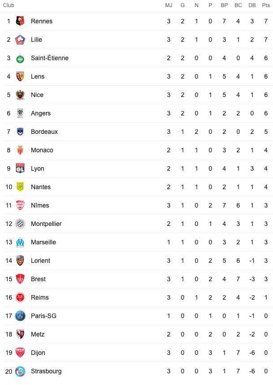273x385 pixels.
Task: Click the MJ column header
Action: click(x=169, y=5)
